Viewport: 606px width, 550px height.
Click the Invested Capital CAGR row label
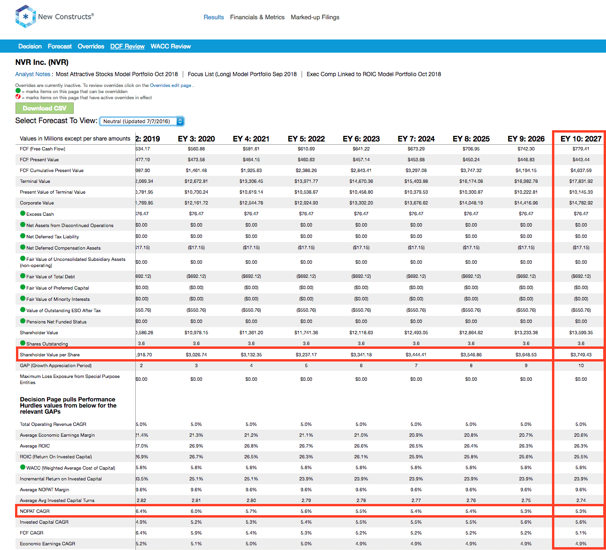pos(44,522)
